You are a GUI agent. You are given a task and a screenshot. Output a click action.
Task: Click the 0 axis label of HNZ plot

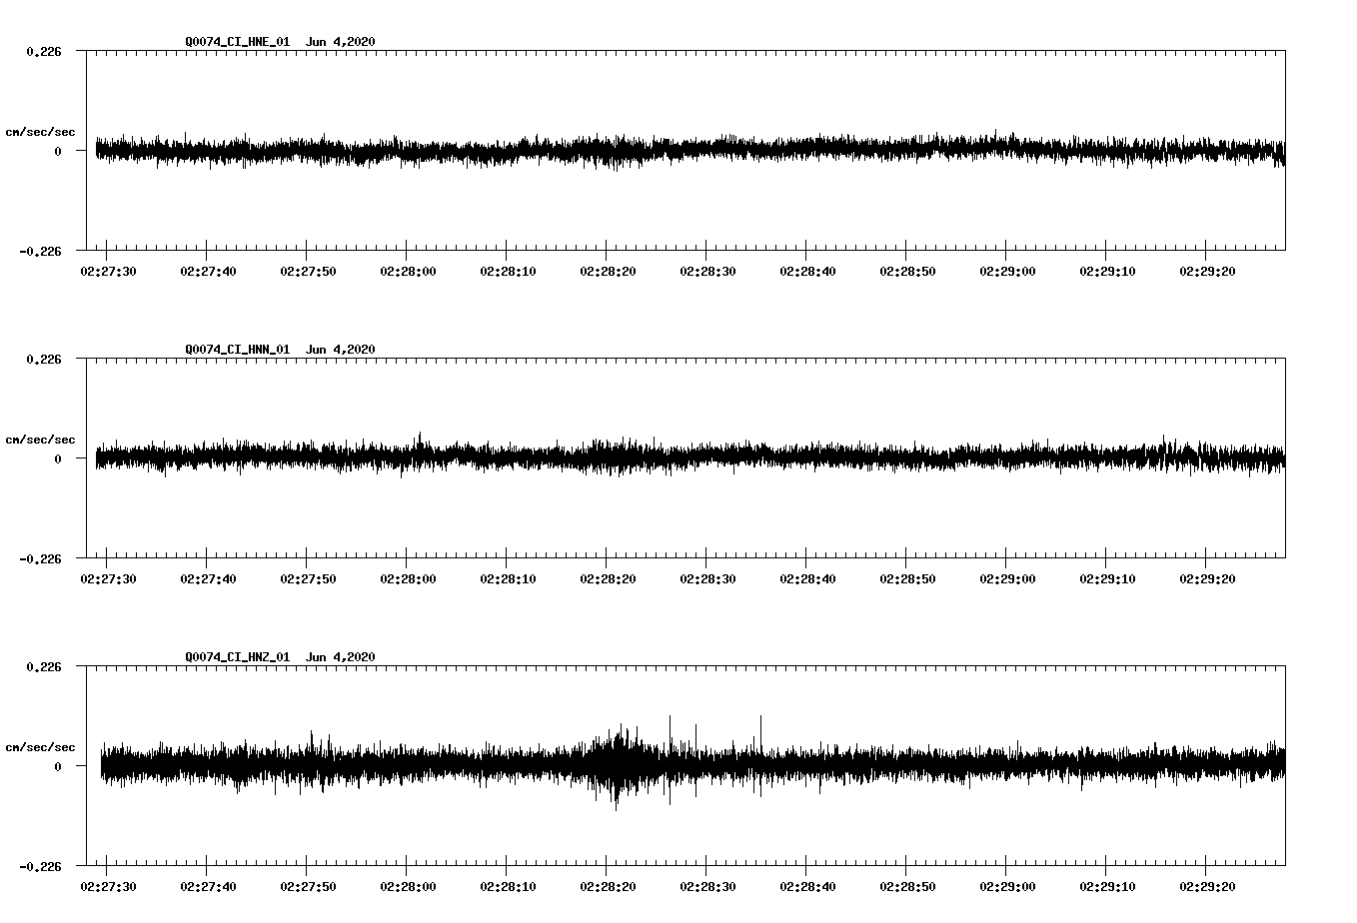pyautogui.click(x=58, y=766)
